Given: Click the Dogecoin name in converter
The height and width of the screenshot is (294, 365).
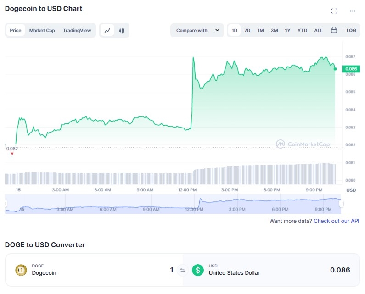Looking at the screenshot, I should point(44,273).
